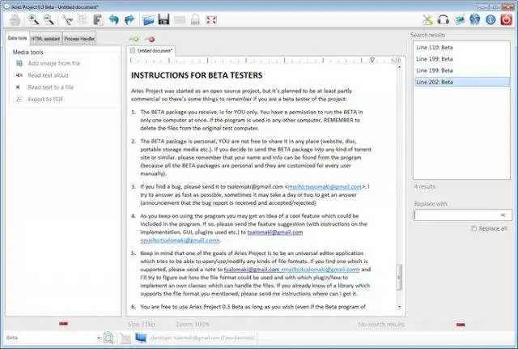Enable the Replace all checkbox
This screenshot has height=349, width=518.
click(x=473, y=228)
